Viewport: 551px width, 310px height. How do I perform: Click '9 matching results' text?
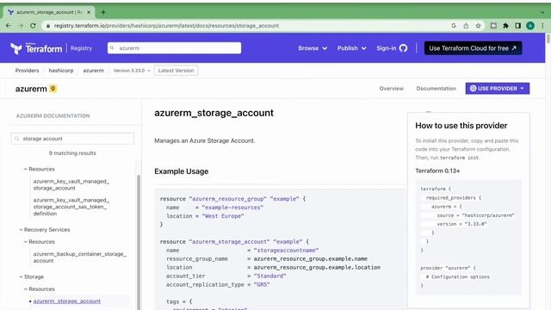(x=72, y=153)
